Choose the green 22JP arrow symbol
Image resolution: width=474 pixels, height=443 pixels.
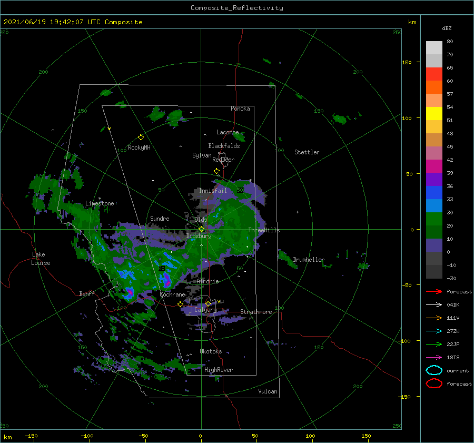[434, 344]
